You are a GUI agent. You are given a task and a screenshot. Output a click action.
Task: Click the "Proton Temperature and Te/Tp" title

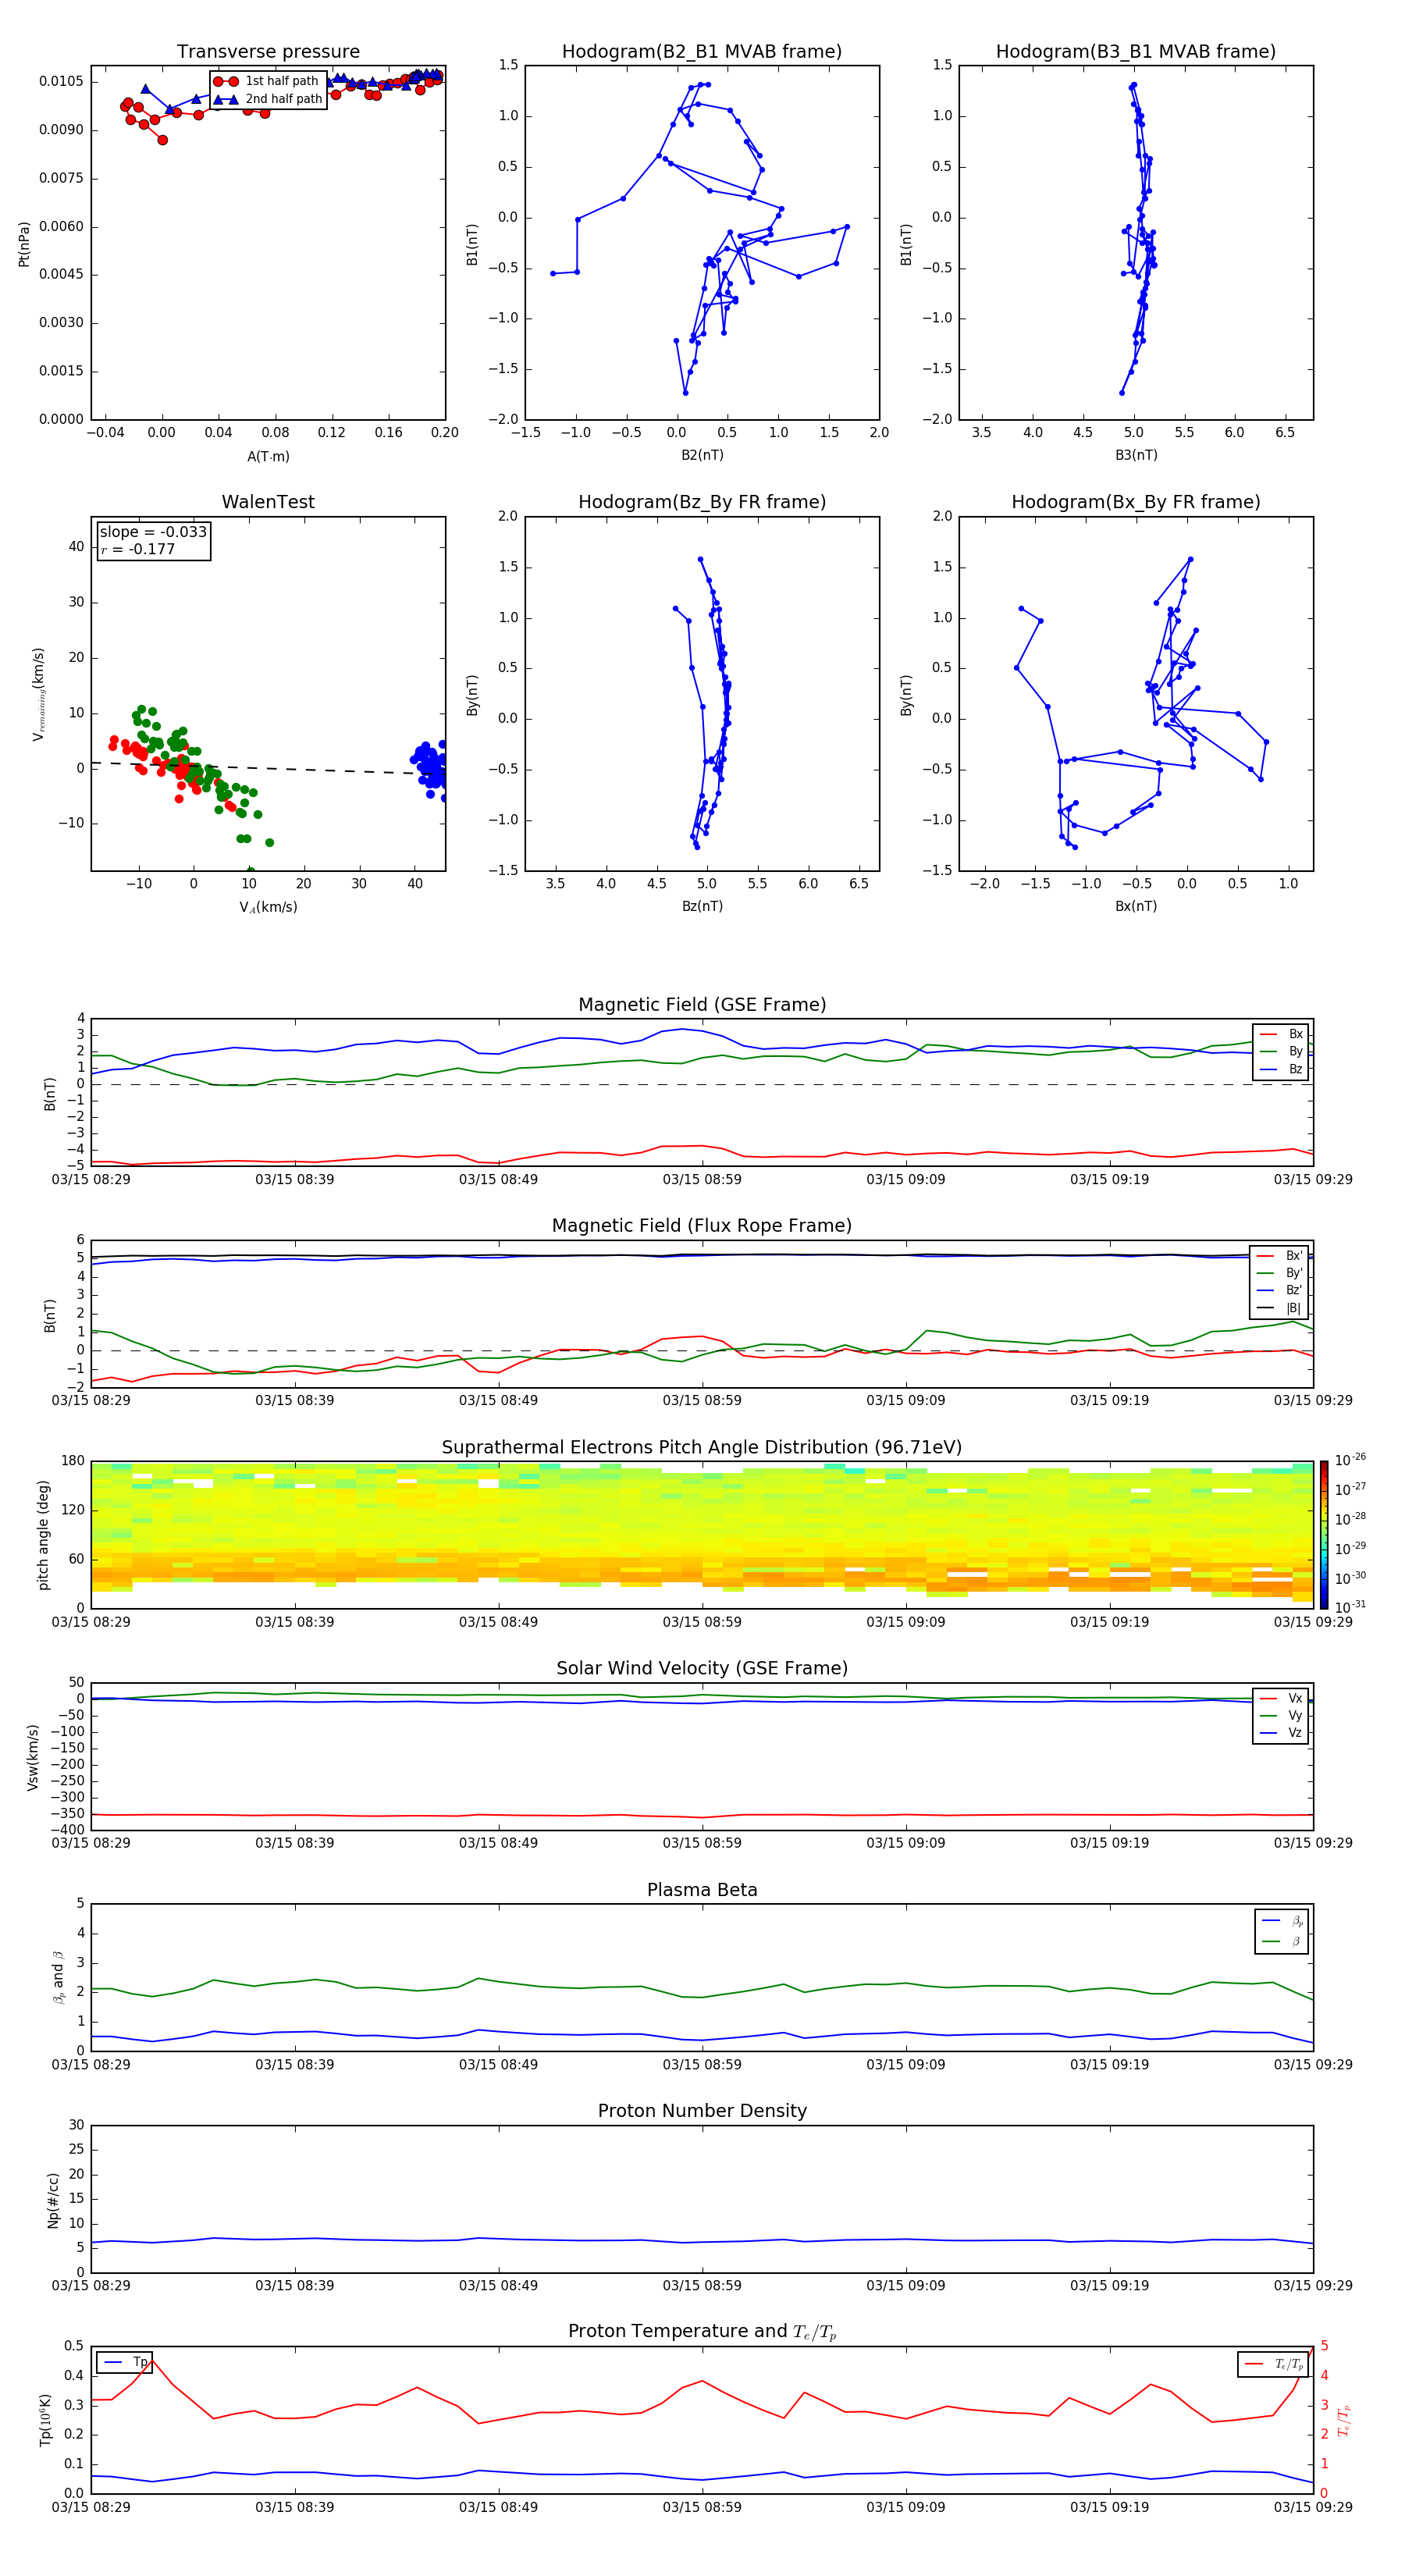702,2332
